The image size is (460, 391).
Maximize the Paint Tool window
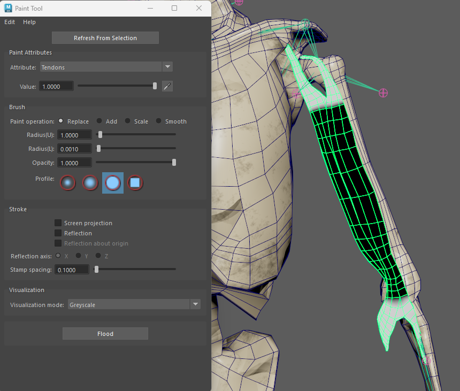[174, 8]
